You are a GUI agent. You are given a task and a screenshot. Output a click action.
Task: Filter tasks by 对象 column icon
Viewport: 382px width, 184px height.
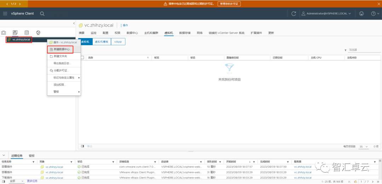click(x=71, y=162)
